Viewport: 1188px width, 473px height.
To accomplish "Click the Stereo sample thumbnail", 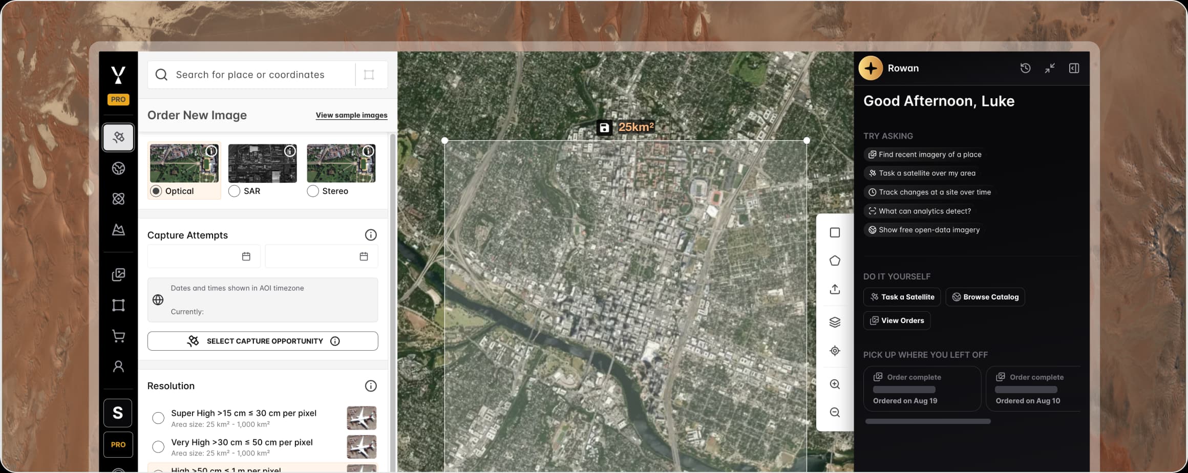I will 341,163.
